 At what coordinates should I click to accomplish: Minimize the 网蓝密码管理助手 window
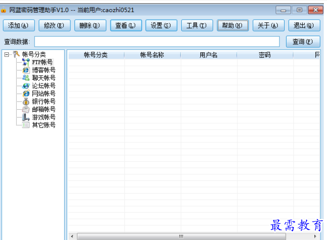click(283, 10)
